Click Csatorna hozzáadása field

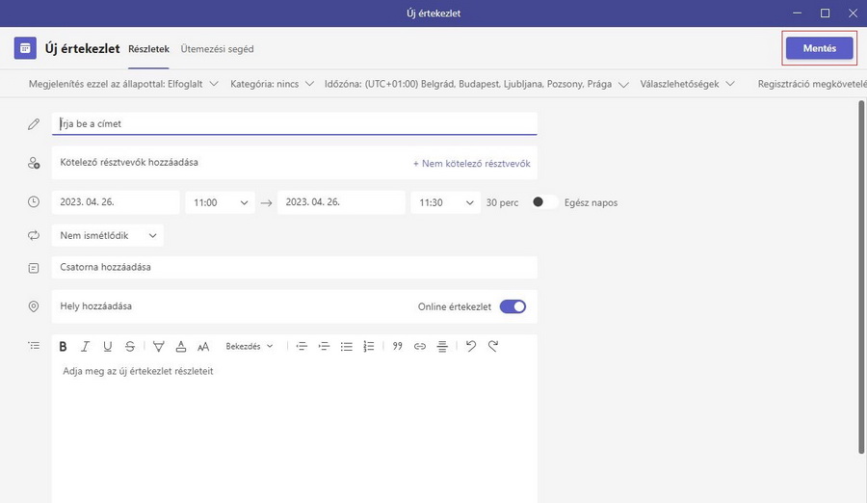pyautogui.click(x=295, y=267)
